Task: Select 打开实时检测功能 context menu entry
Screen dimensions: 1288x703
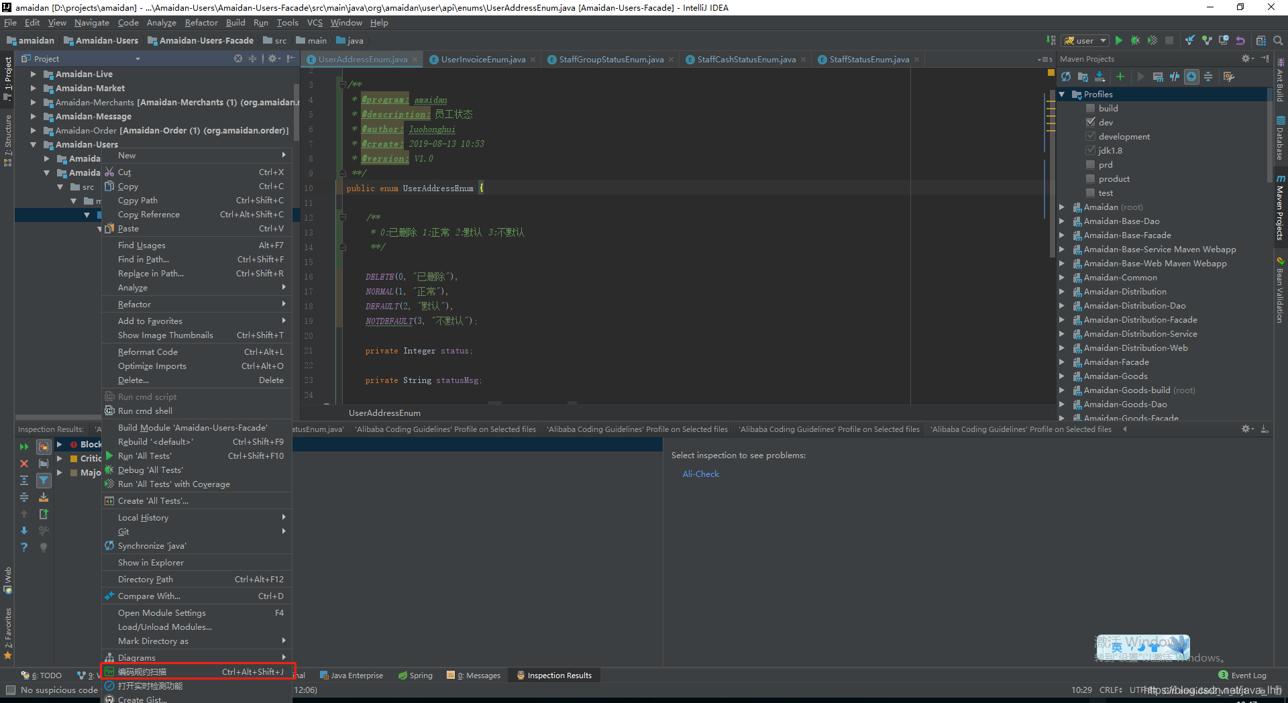Action: 197,686
